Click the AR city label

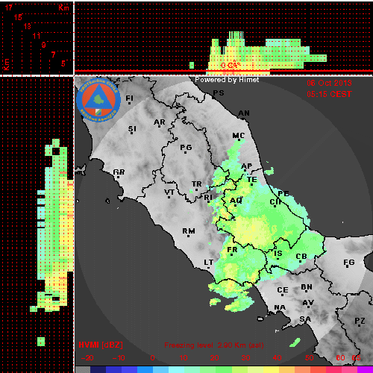[x=160, y=122]
